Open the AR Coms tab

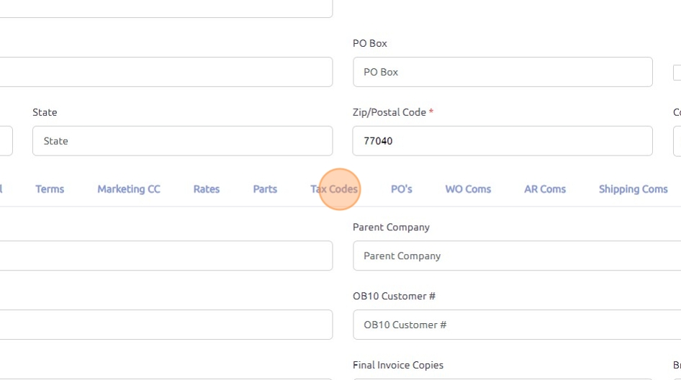pyautogui.click(x=545, y=189)
